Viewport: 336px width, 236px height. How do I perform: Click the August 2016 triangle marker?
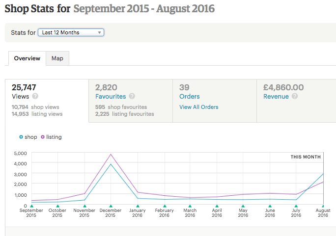[x=323, y=206]
